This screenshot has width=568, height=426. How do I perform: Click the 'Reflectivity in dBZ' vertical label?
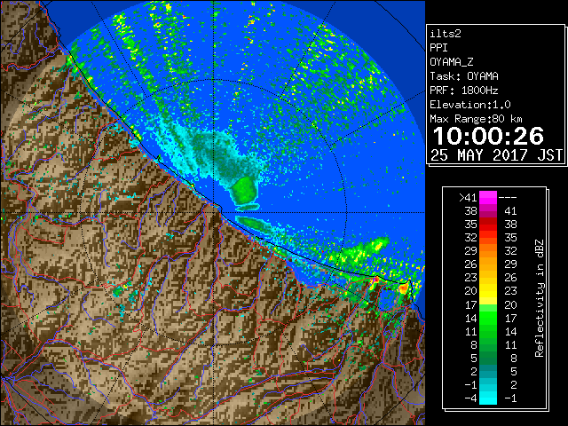[540, 298]
